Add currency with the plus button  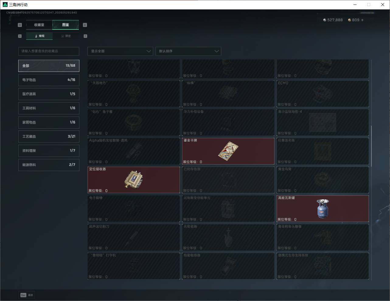click(362, 20)
